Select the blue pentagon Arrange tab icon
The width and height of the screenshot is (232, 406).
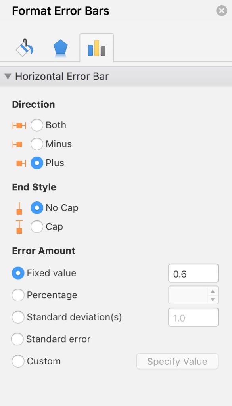tap(60, 47)
